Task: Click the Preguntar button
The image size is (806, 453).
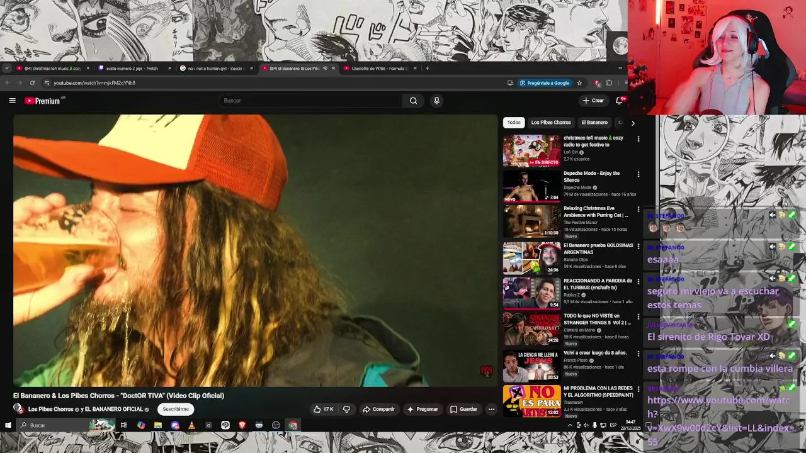Action: pos(423,409)
